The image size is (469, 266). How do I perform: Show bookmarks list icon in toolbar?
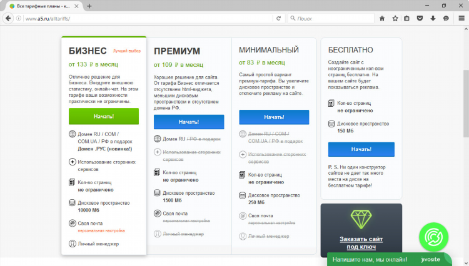pyautogui.click(x=406, y=19)
